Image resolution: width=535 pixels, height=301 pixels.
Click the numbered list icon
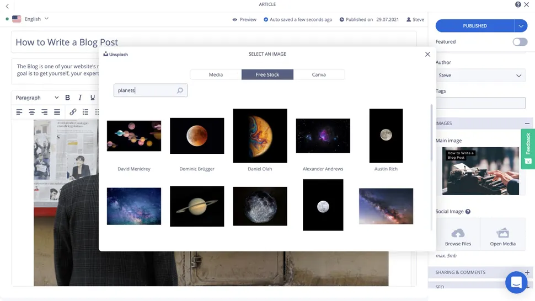[x=85, y=112]
